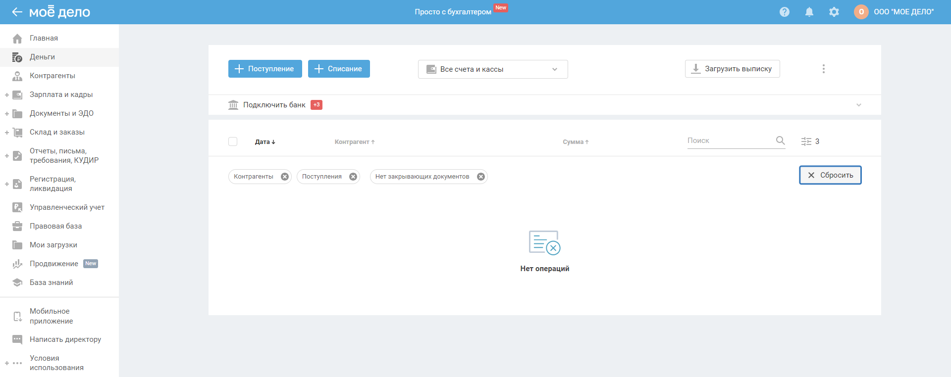This screenshot has height=377, width=951.
Task: Sort by Дата column
Action: (265, 142)
